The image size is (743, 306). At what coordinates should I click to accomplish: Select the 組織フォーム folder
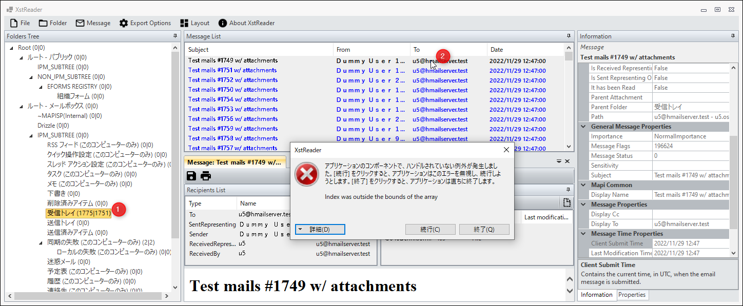click(x=81, y=96)
